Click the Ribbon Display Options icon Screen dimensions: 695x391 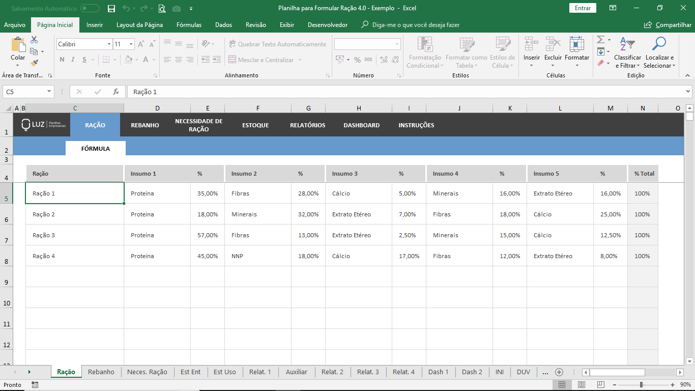(x=613, y=8)
